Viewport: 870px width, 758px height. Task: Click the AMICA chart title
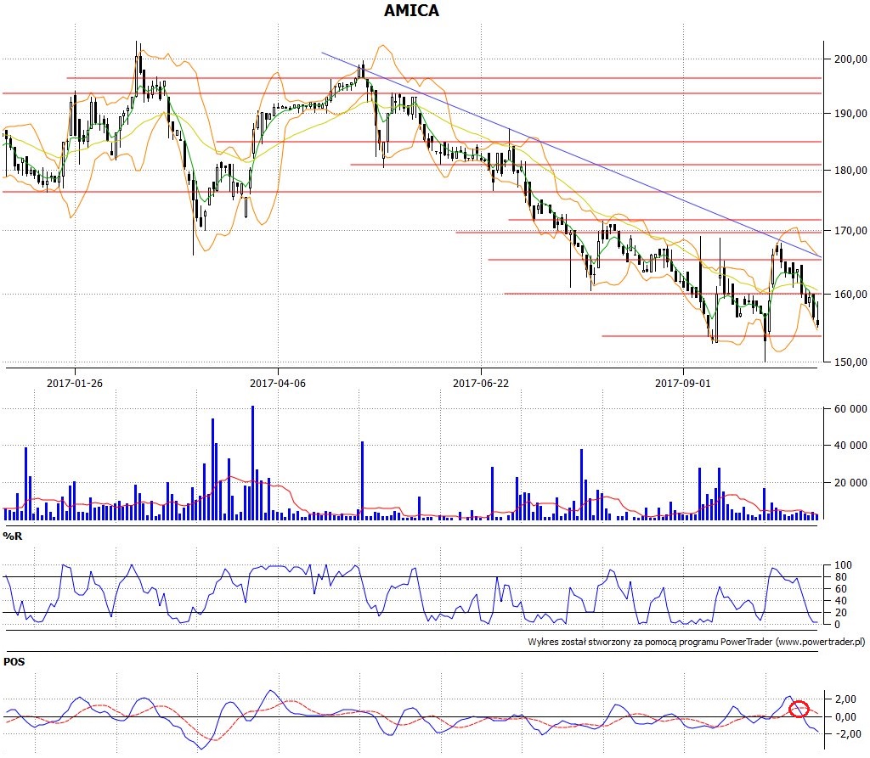[x=411, y=10]
